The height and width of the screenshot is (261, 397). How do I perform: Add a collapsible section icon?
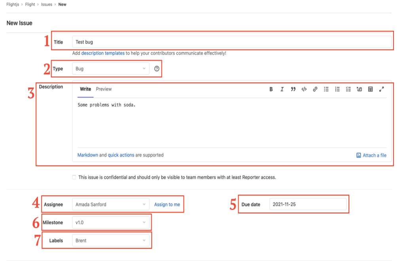tap(359, 89)
